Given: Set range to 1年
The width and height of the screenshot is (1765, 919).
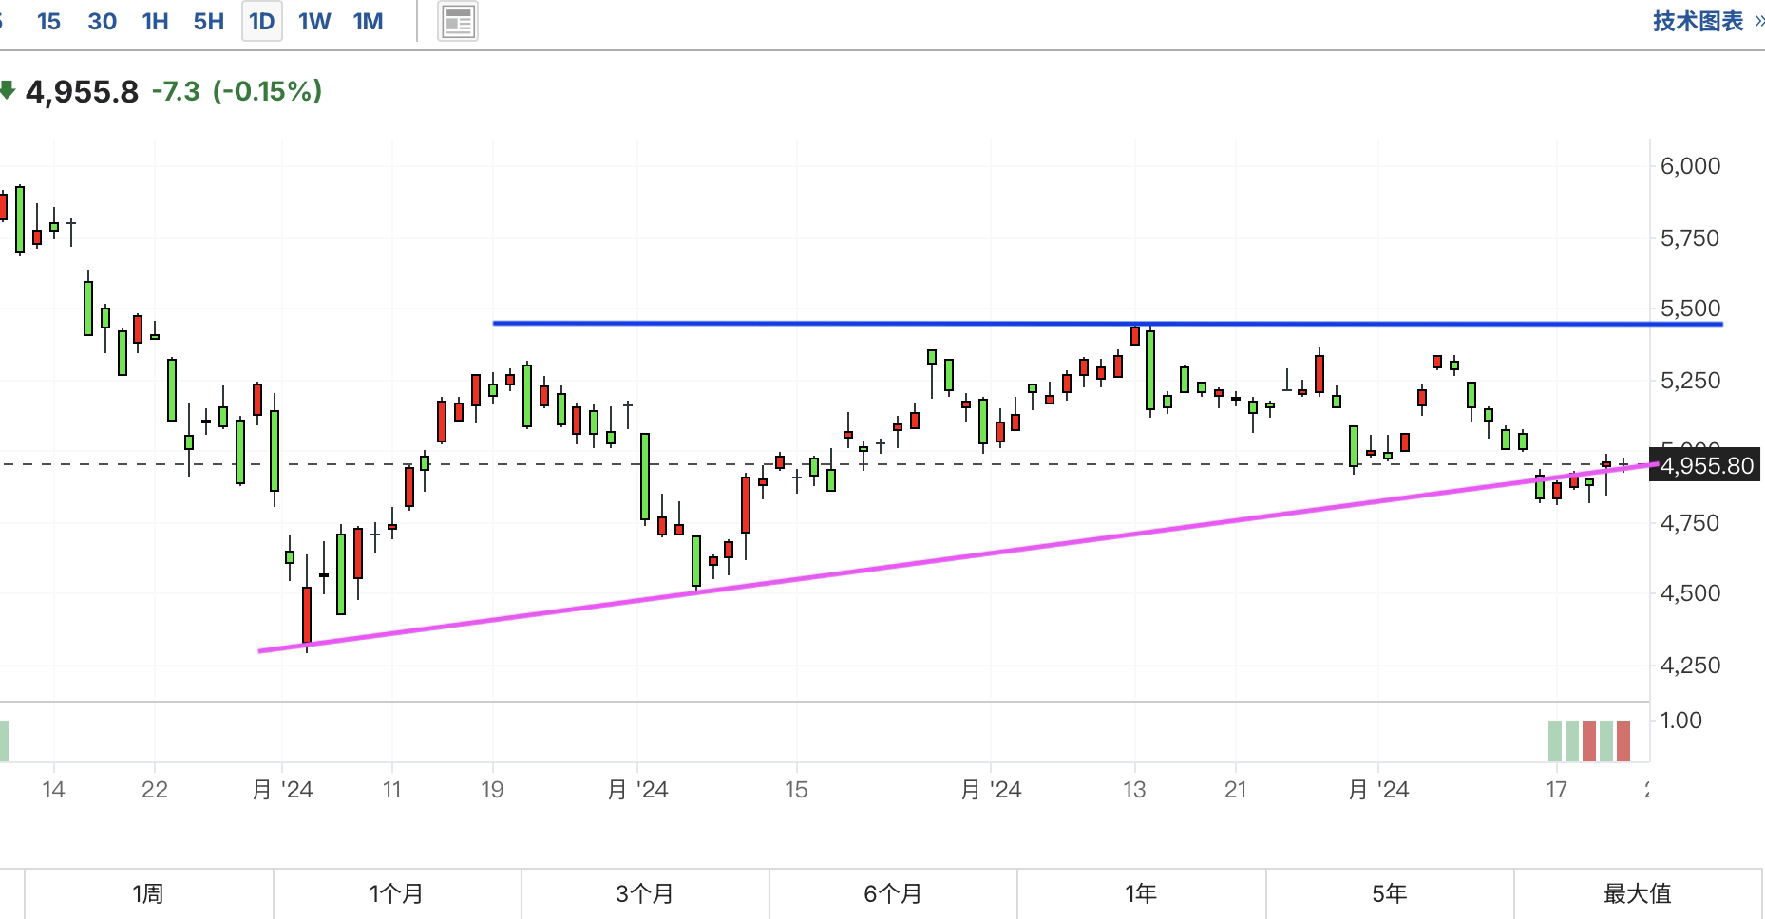Looking at the screenshot, I should pos(1140,893).
